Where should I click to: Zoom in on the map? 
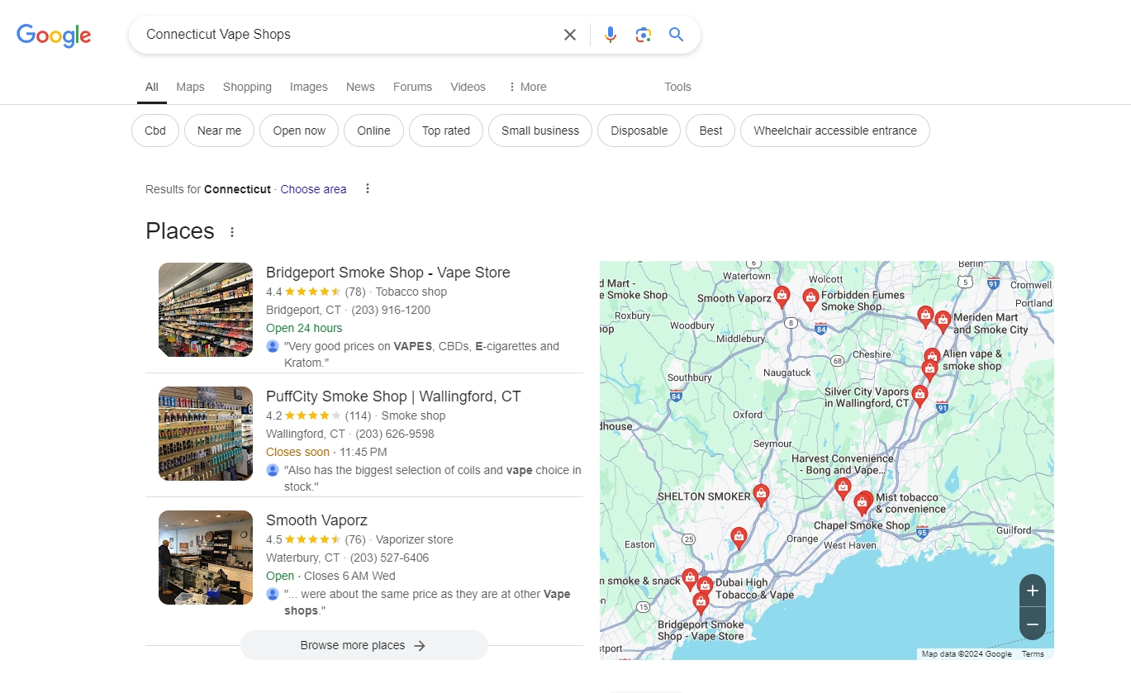(x=1032, y=591)
